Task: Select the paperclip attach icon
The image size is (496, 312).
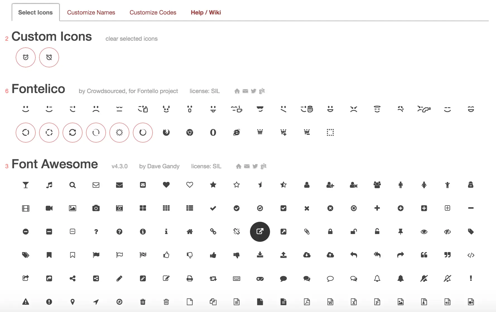Action: tap(307, 232)
